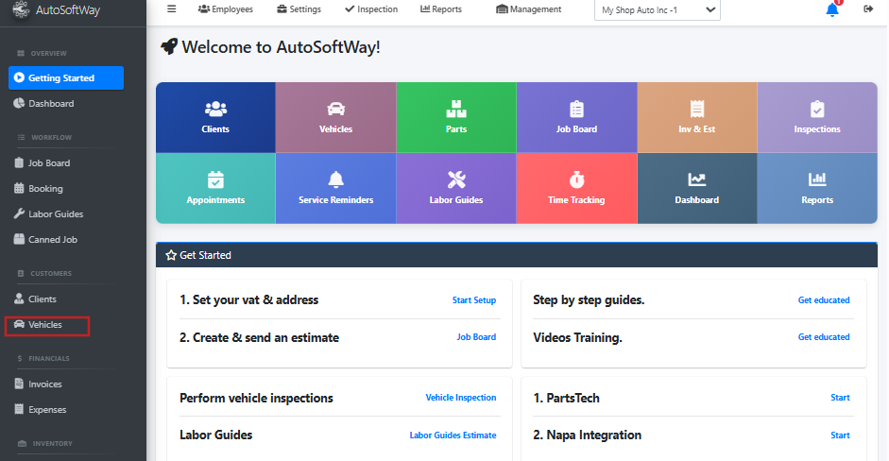Click the Vehicle Inspection link
Image resolution: width=889 pixels, height=461 pixels.
pyautogui.click(x=460, y=398)
